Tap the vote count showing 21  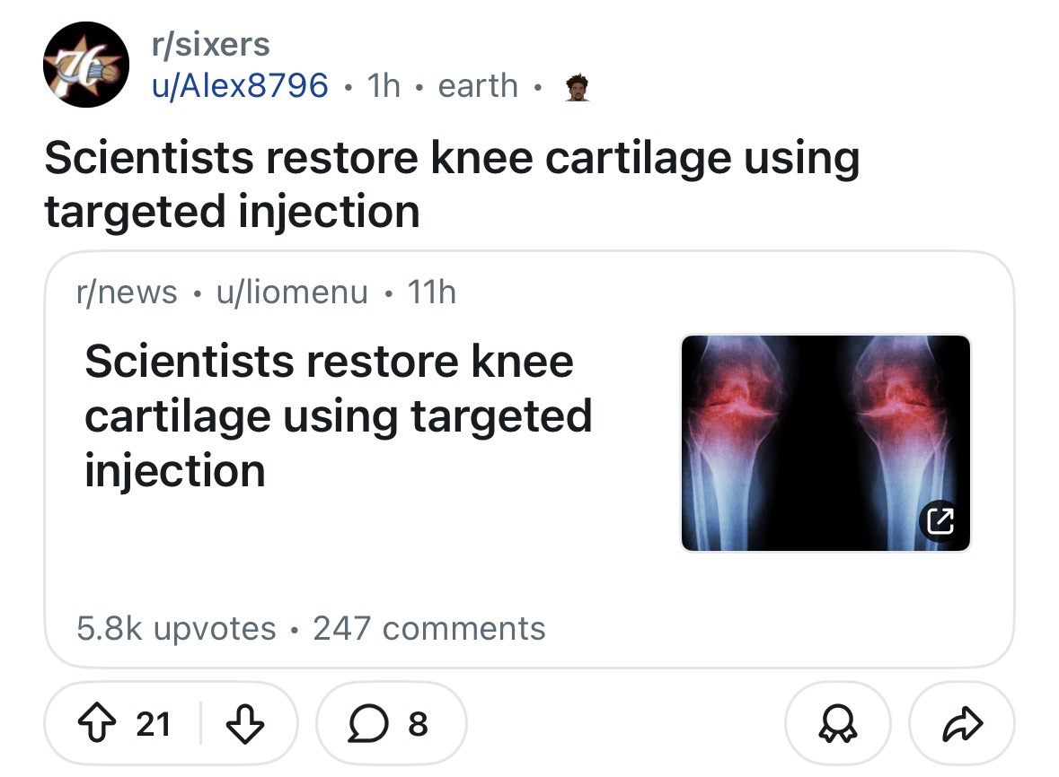(x=153, y=723)
